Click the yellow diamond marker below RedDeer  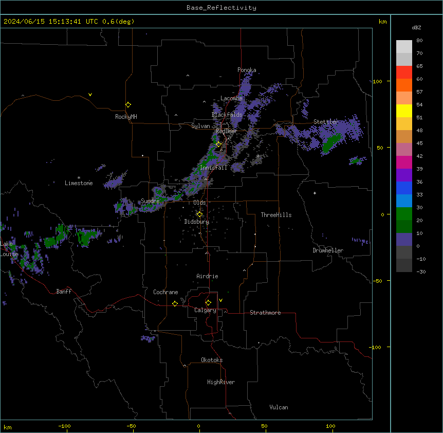(x=219, y=145)
